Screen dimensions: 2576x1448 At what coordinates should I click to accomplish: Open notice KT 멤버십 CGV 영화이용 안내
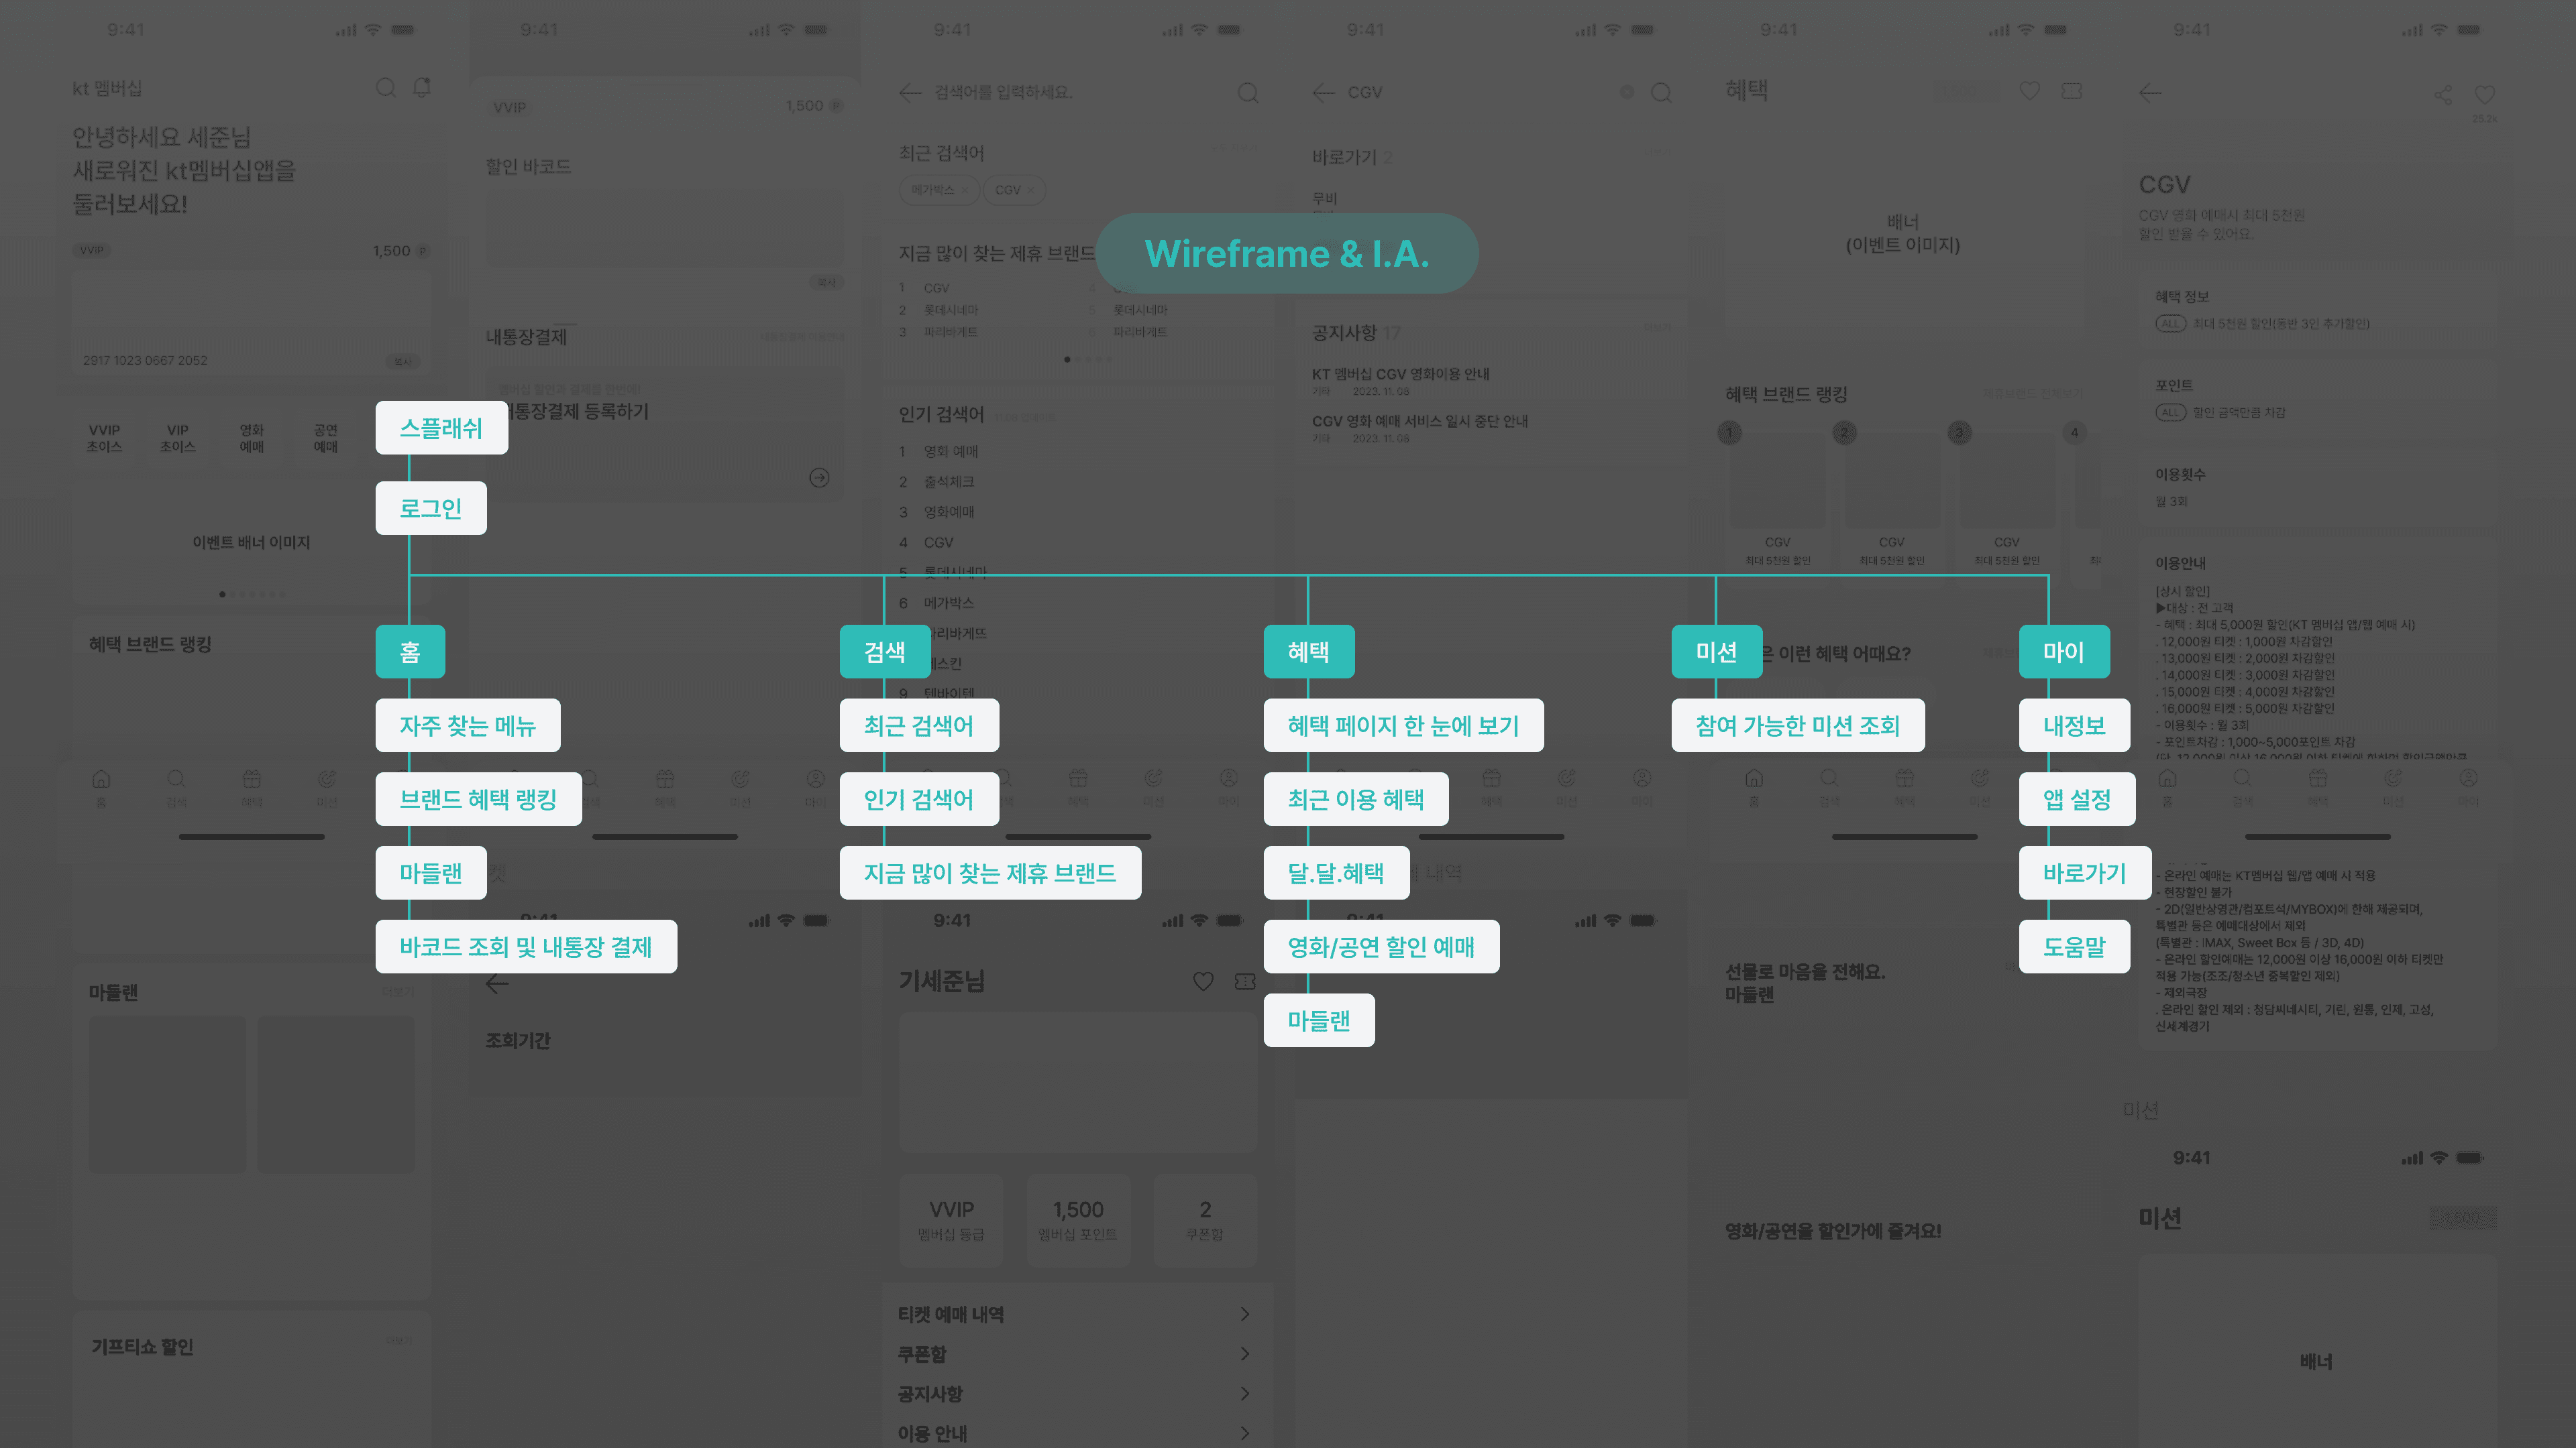point(1401,374)
